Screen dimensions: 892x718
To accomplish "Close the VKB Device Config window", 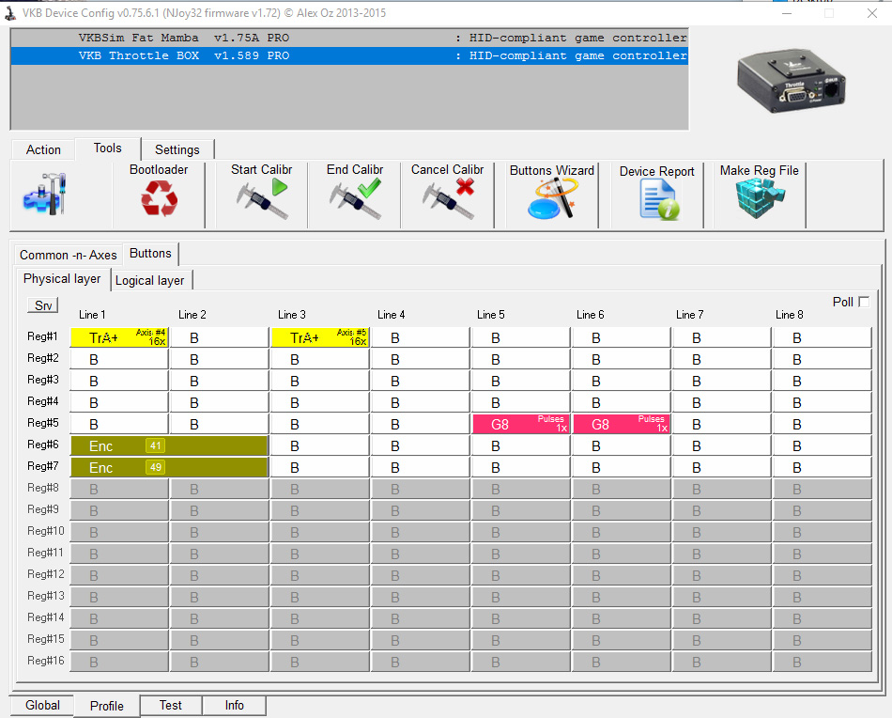I will tap(871, 13).
